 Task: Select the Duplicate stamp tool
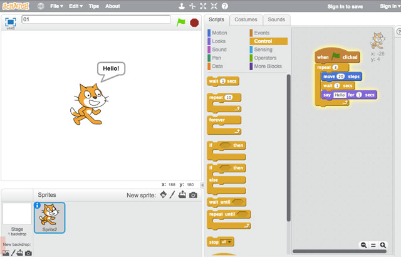(x=182, y=6)
